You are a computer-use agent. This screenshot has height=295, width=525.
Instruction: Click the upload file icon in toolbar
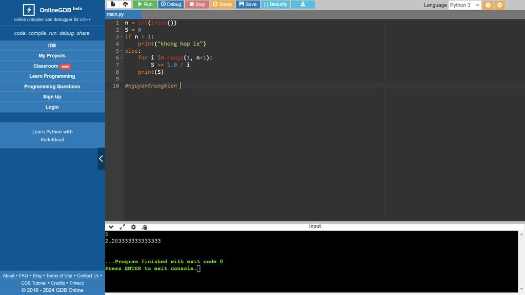click(x=125, y=4)
